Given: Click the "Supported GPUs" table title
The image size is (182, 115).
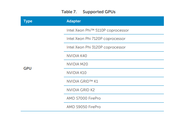Looking at the screenshot, I should (x=99, y=12).
